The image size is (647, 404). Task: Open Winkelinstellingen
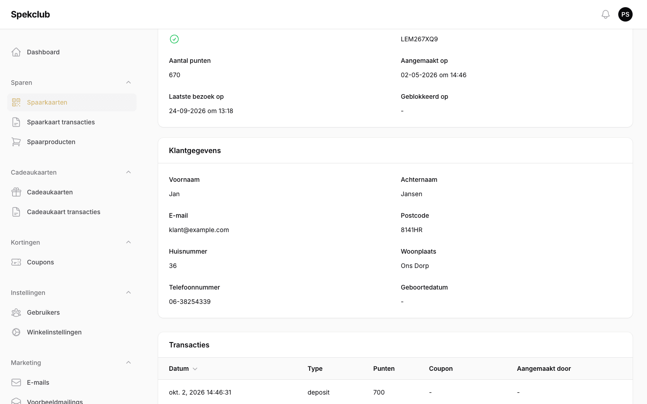72,332
